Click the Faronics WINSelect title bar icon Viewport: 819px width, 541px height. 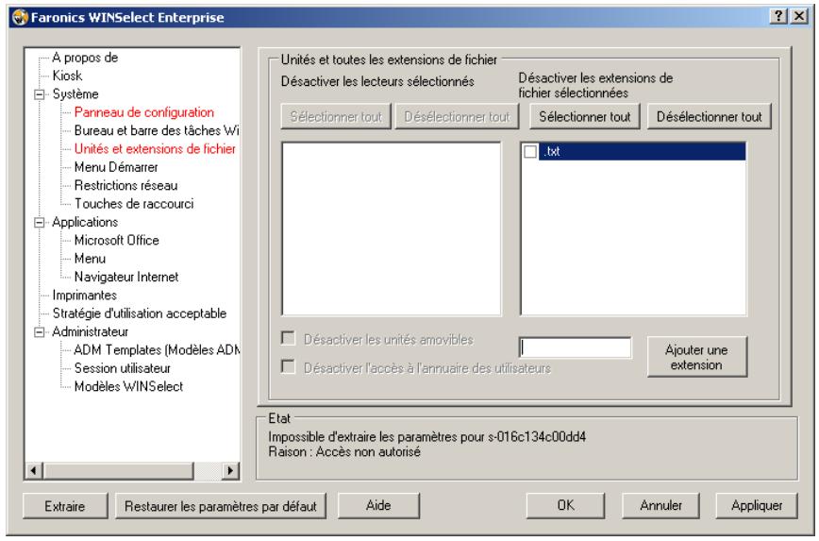(20, 17)
